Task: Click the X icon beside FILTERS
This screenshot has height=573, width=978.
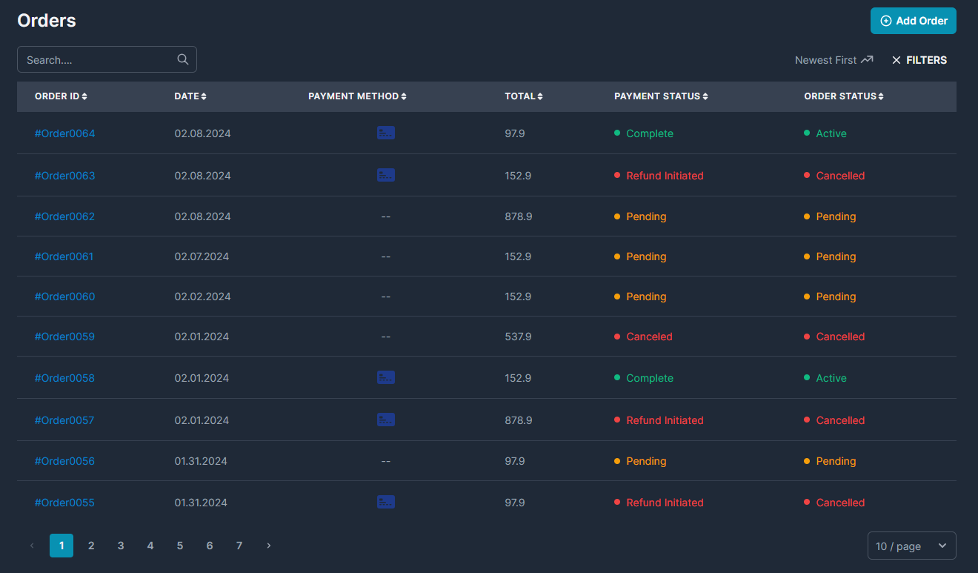Action: click(x=897, y=60)
